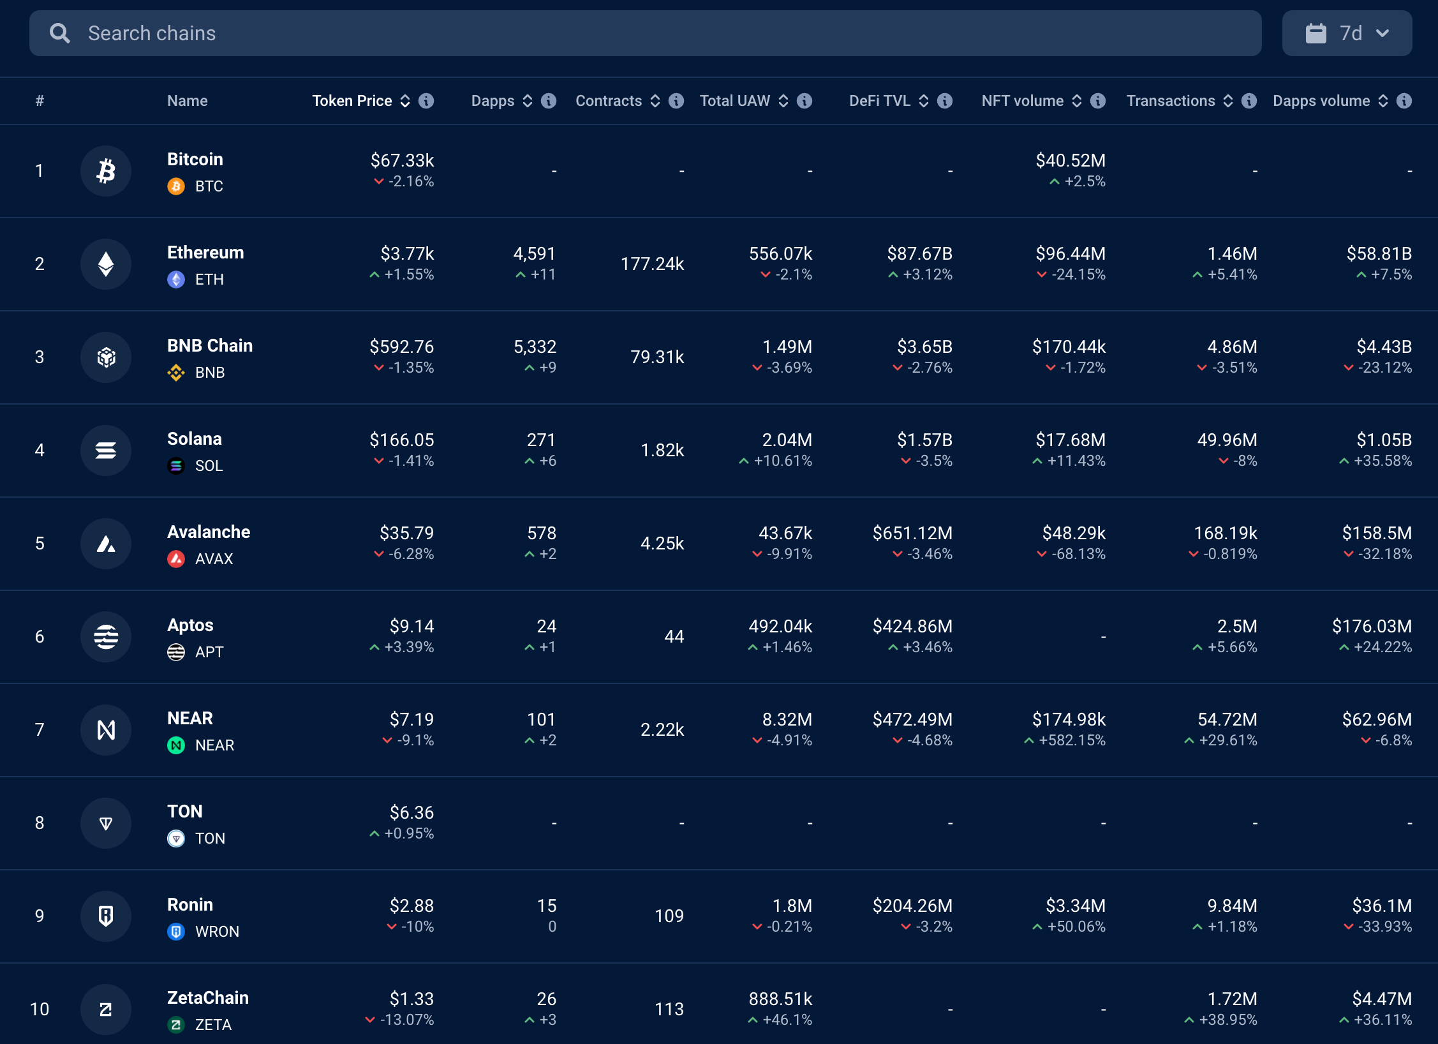The height and width of the screenshot is (1044, 1438).
Task: Sort by Contracts column arrows
Action: pyautogui.click(x=655, y=101)
